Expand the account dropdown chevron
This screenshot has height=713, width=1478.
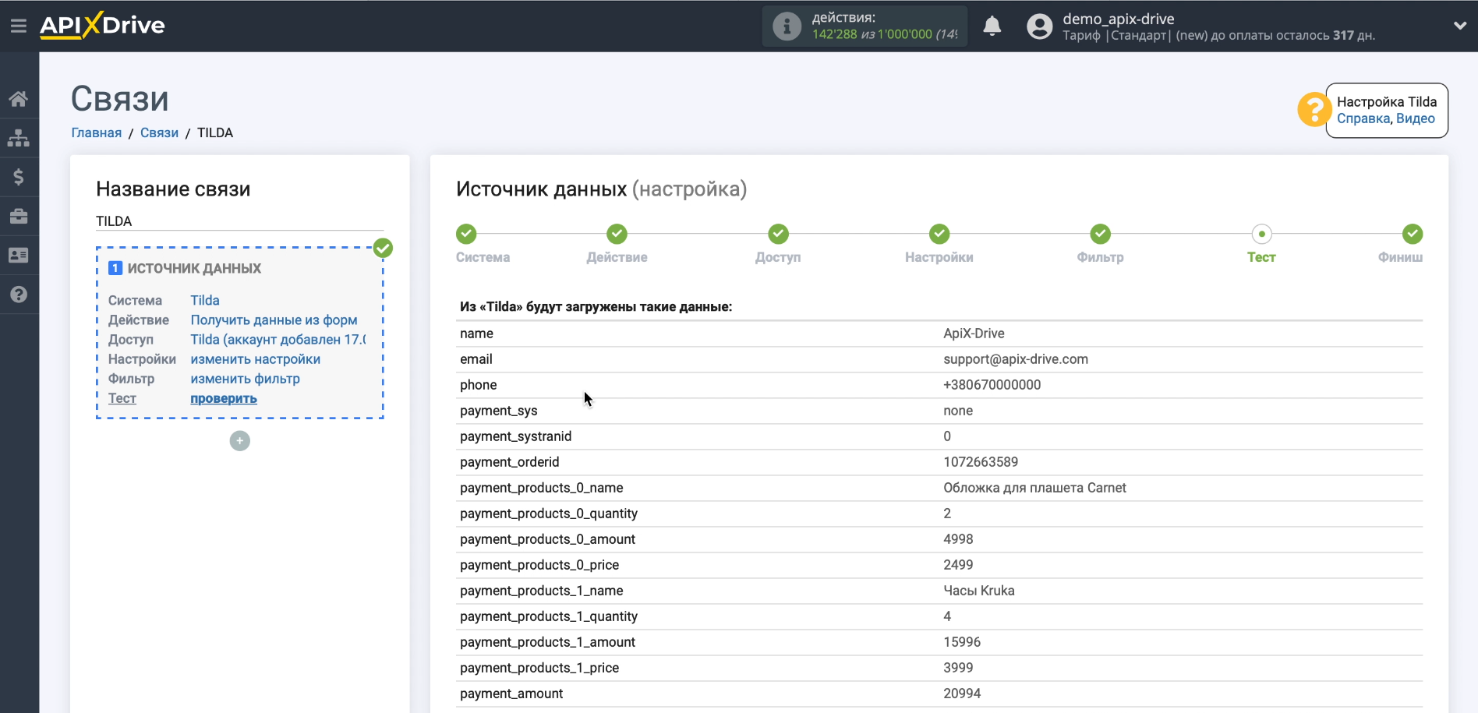tap(1459, 26)
